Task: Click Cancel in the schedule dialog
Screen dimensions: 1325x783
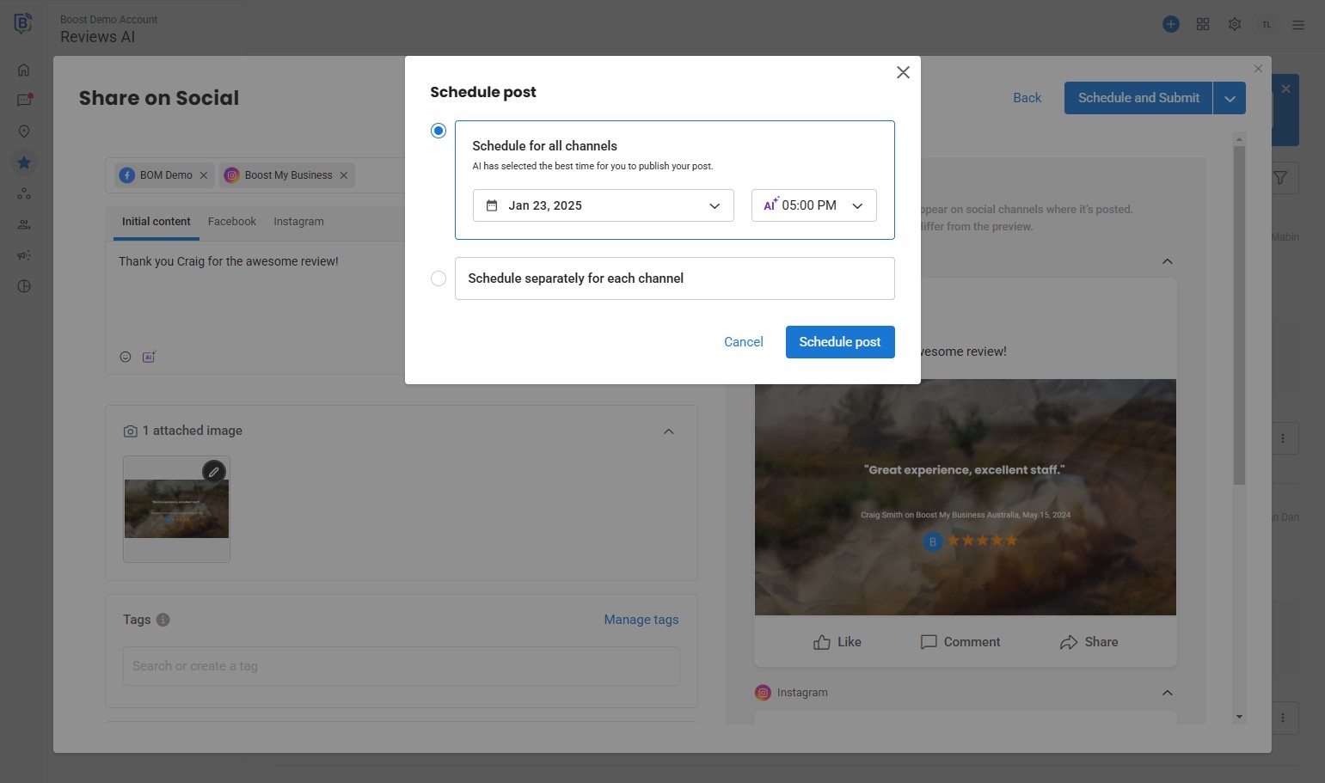Action: [x=743, y=342]
